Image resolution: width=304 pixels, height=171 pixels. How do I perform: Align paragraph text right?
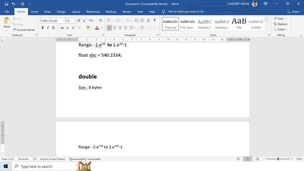120,28
